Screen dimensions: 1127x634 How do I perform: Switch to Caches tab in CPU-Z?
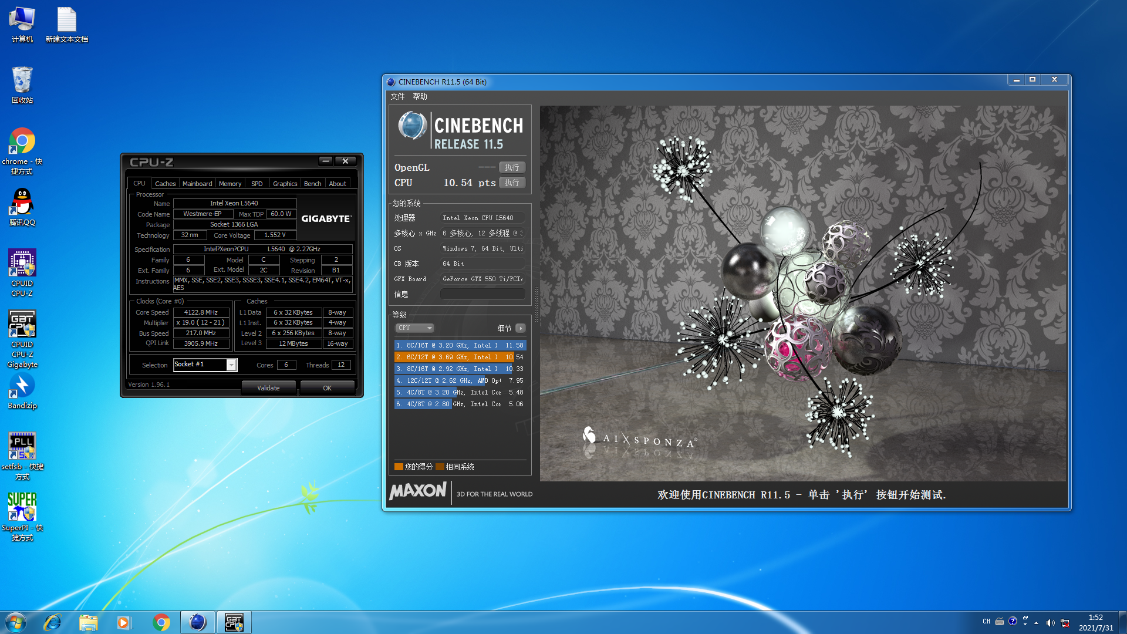tap(165, 184)
